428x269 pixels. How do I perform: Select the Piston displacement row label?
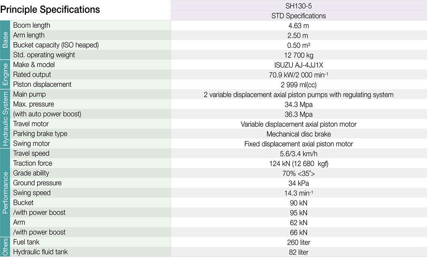[42, 84]
